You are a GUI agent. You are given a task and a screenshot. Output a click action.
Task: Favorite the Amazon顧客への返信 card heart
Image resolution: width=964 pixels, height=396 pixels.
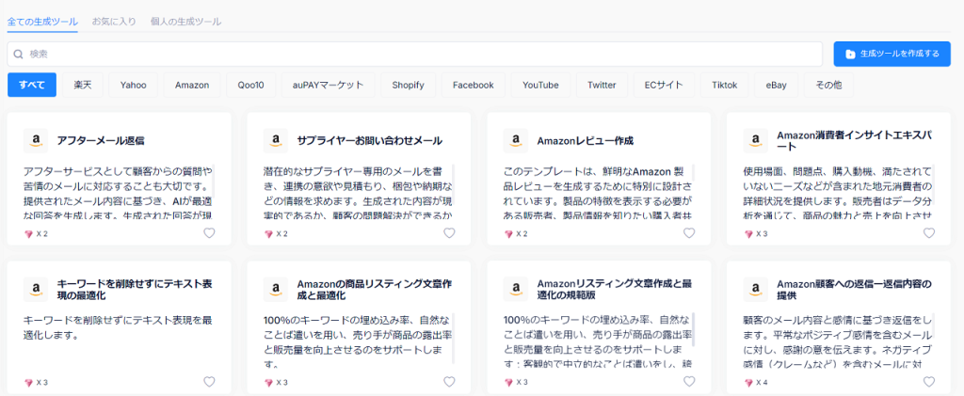click(929, 382)
